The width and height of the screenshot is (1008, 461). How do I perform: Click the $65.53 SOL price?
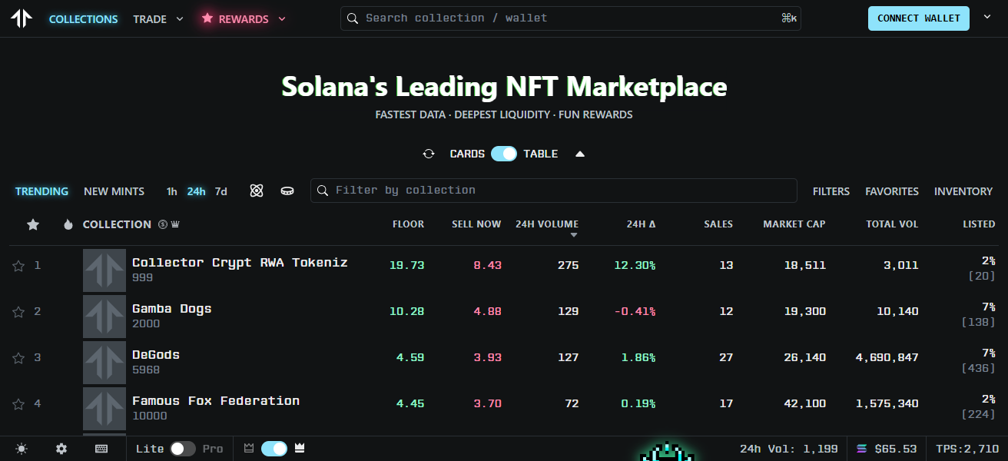[895, 449]
